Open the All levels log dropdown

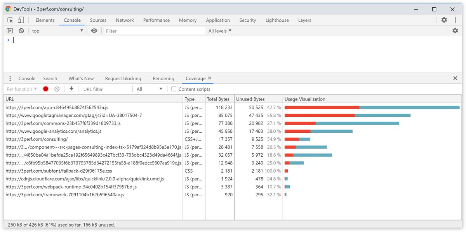coord(220,31)
